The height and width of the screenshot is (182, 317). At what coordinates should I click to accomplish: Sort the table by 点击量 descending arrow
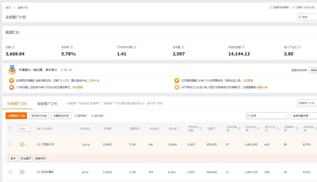coord(159,129)
